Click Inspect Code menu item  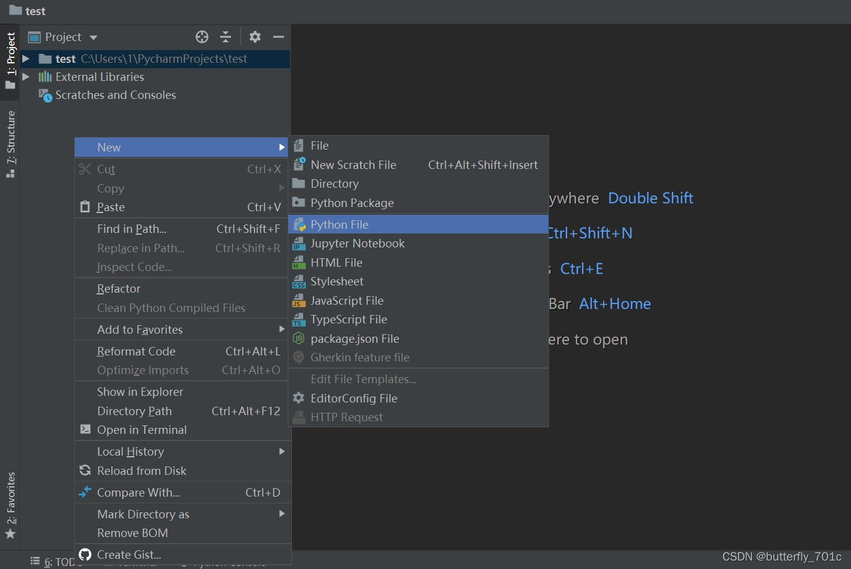click(x=182, y=267)
